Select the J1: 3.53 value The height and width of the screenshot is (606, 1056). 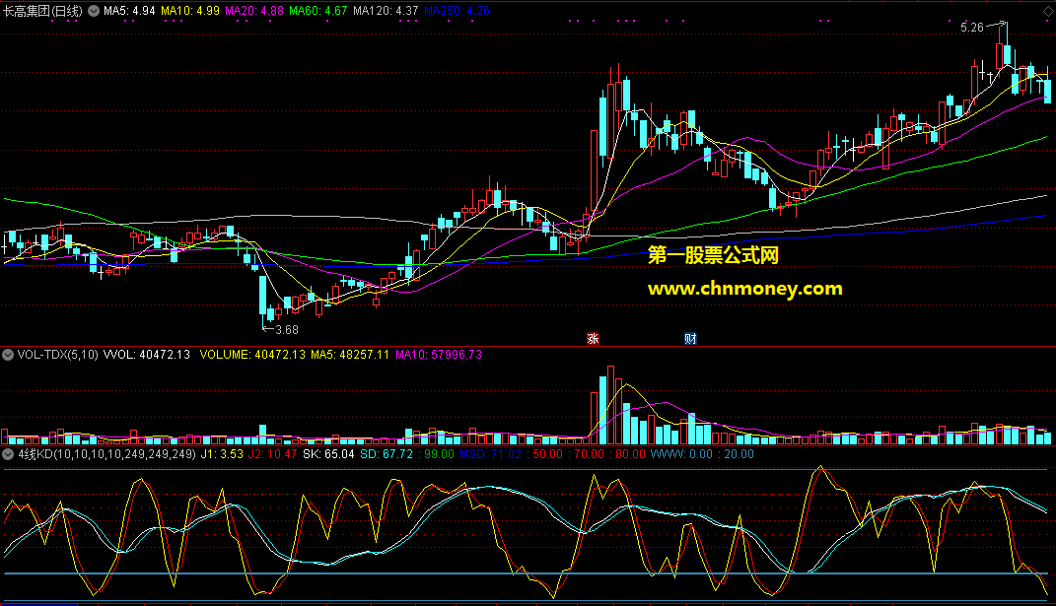click(222, 454)
